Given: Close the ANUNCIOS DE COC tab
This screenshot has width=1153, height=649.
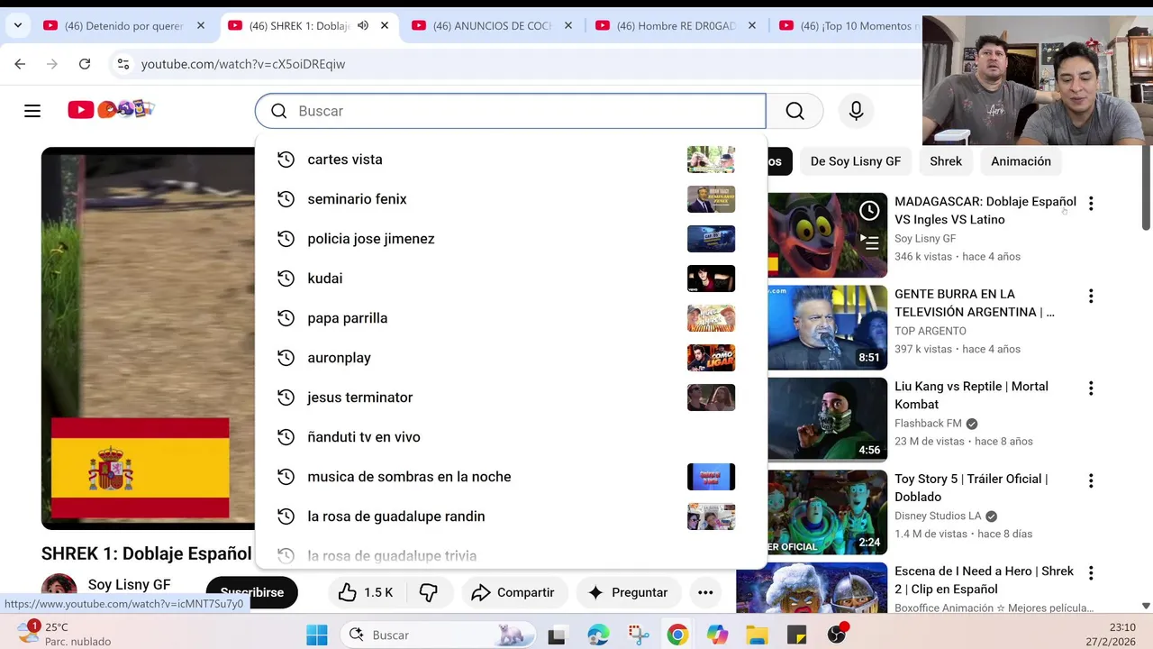Looking at the screenshot, I should (x=568, y=26).
